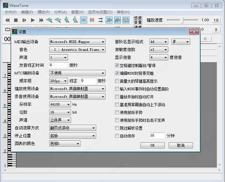Enable 使用鼠标手势 checkbox
This screenshot has height=182, width=225.
[x=117, y=112]
